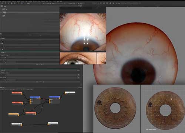Click the wide button under second properties section
The image size is (185, 133).
(40, 82)
